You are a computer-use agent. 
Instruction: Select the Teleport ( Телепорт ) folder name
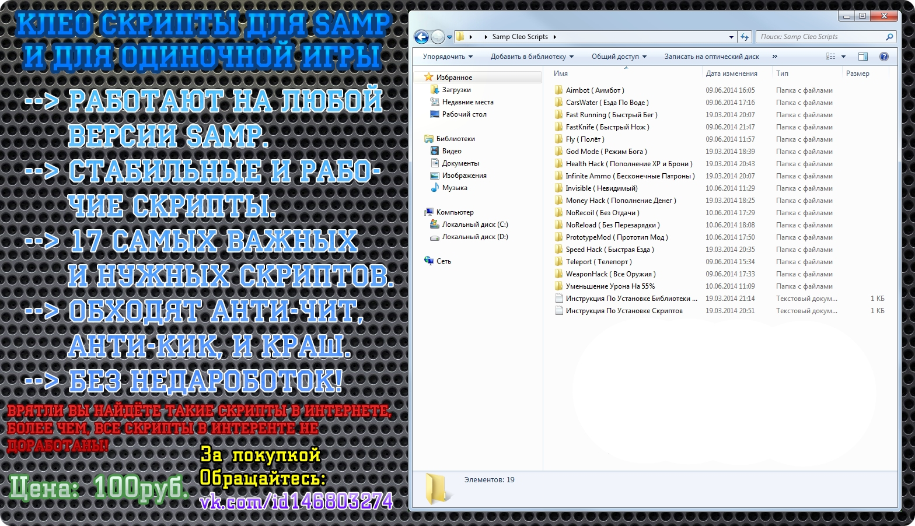[599, 262]
